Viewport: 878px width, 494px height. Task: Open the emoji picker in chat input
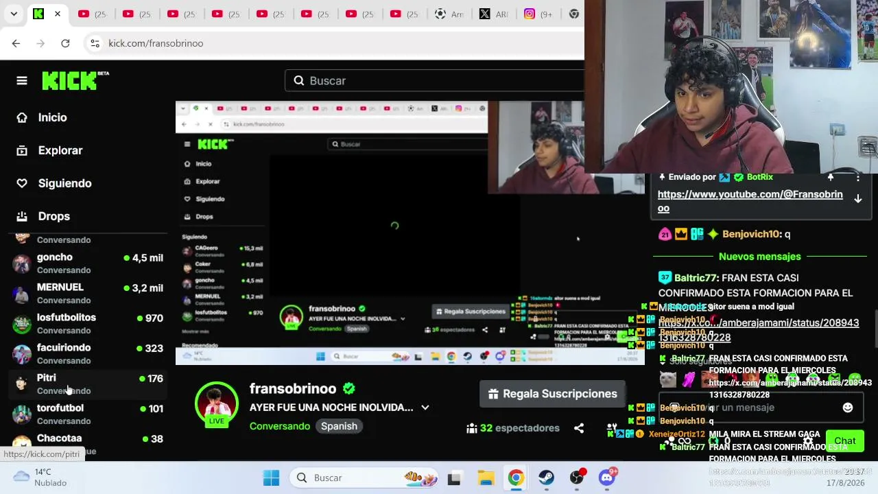coord(848,408)
